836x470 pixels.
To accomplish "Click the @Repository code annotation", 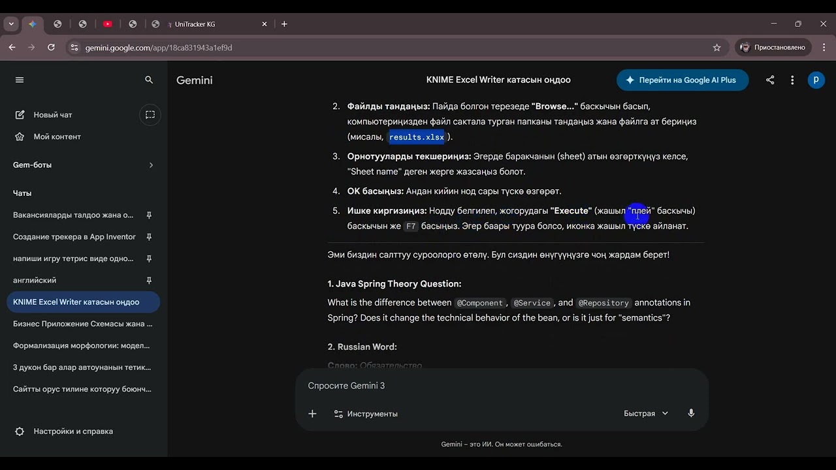I will (603, 303).
